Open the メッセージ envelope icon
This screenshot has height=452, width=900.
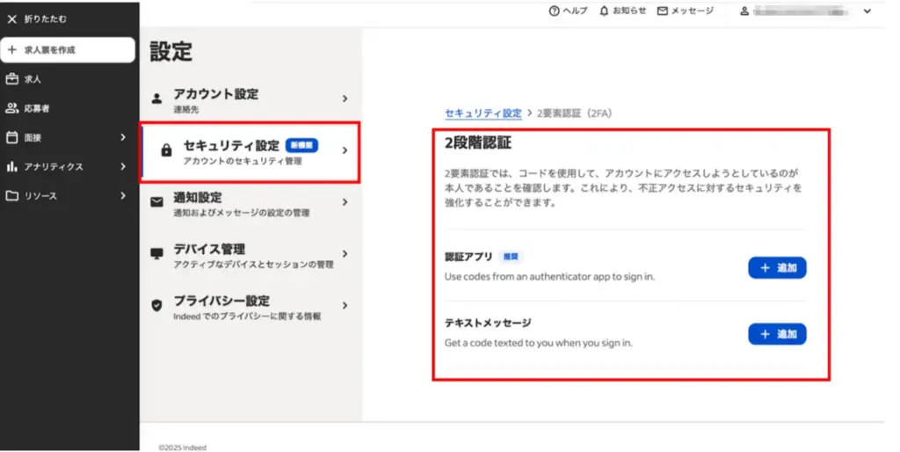point(663,11)
